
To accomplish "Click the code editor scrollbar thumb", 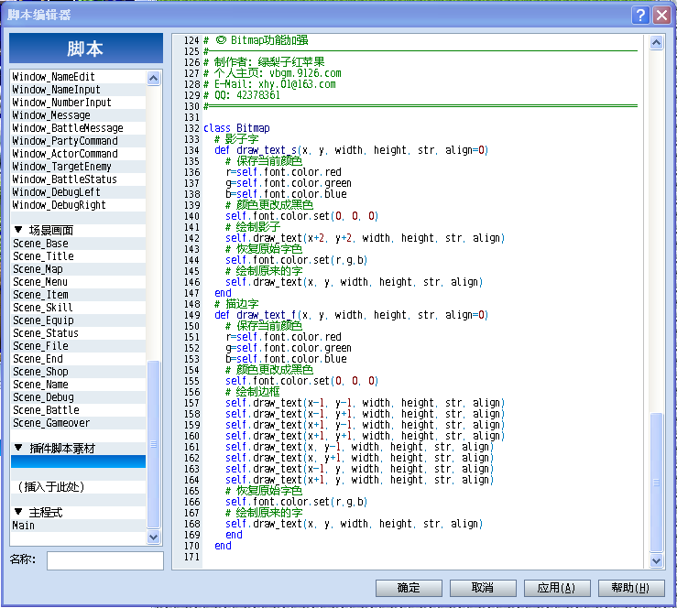I will [x=656, y=482].
